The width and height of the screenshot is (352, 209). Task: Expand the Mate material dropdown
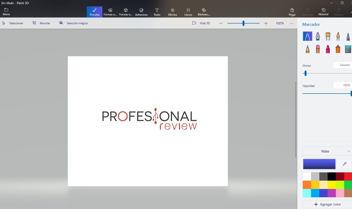(x=327, y=151)
